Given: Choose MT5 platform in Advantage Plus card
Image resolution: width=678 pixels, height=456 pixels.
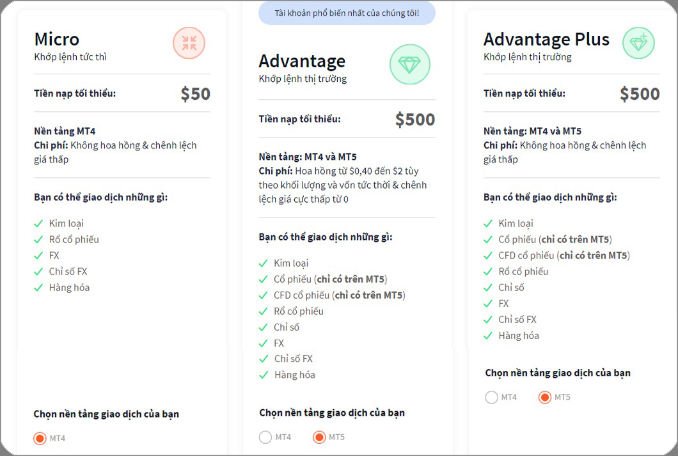Looking at the screenshot, I should 545,397.
